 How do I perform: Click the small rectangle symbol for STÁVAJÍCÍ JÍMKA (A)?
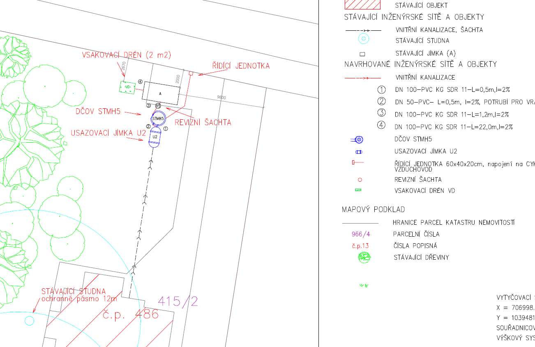362,54
